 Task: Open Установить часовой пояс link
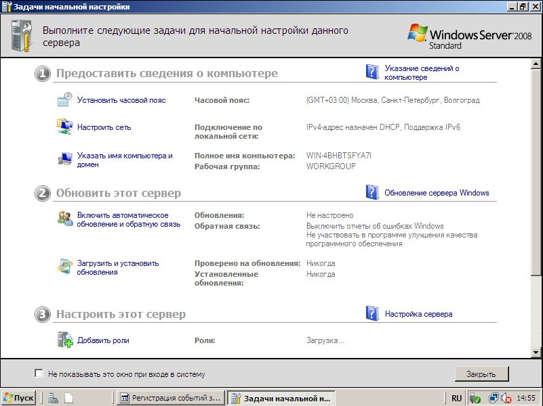(121, 100)
